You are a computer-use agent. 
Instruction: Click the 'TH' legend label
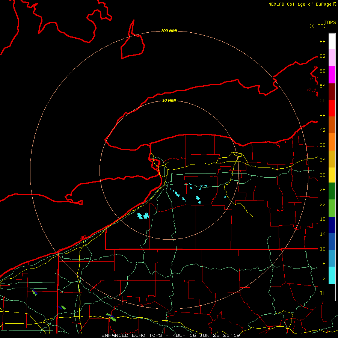323,293
